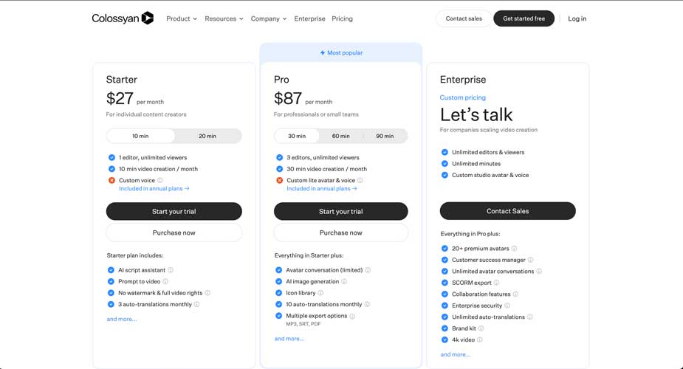Click red X icon beside Custom lite avatar & voice

pyautogui.click(x=279, y=180)
